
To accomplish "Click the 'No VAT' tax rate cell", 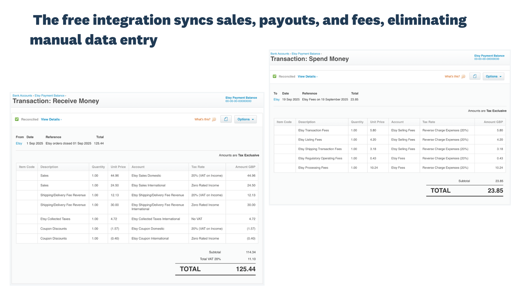I will pyautogui.click(x=207, y=219).
